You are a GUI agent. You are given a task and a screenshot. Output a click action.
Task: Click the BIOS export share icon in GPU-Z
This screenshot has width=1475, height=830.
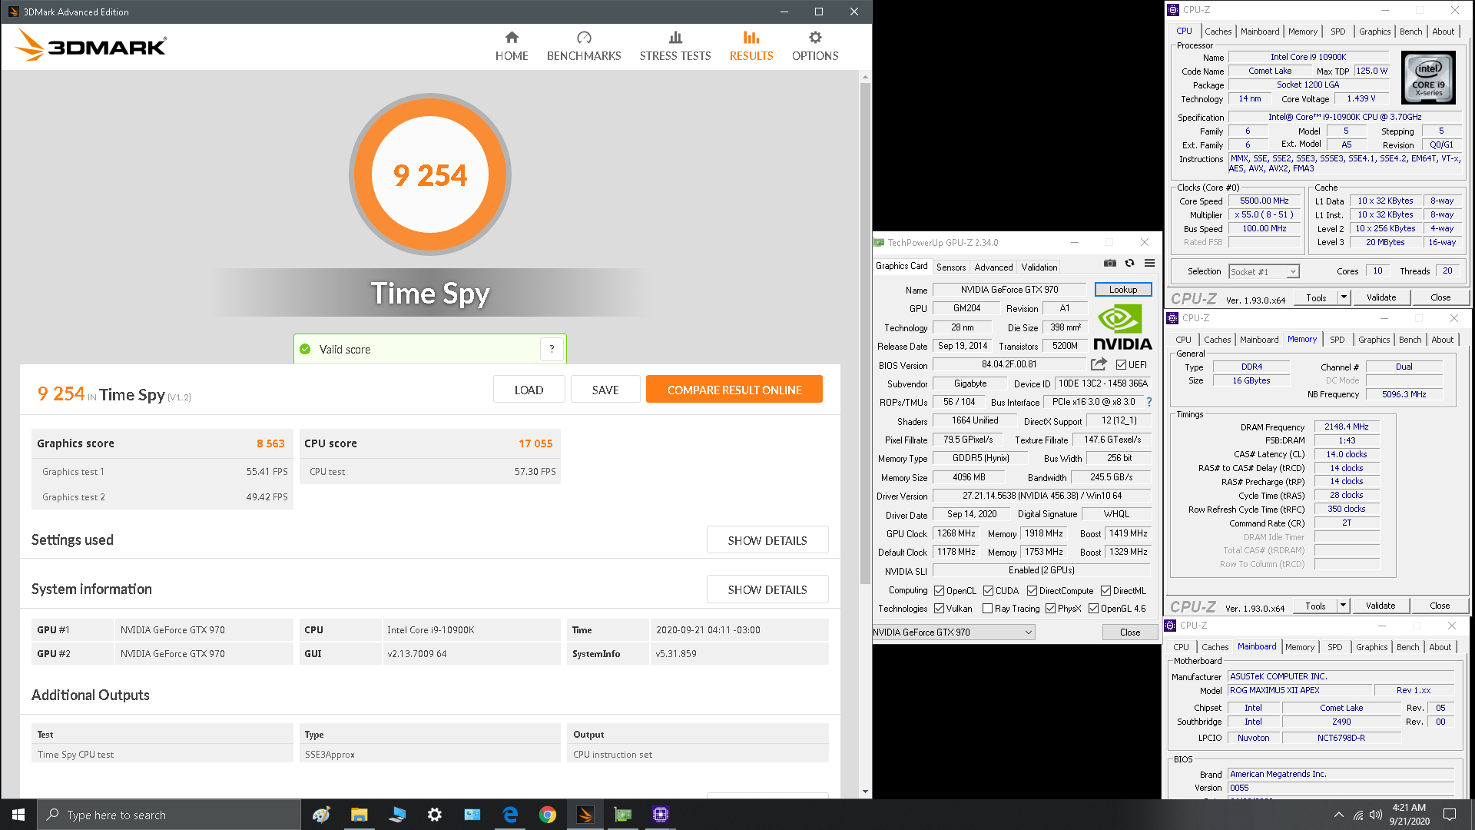tap(1099, 364)
